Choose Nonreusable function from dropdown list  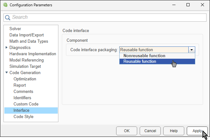tap(157, 56)
